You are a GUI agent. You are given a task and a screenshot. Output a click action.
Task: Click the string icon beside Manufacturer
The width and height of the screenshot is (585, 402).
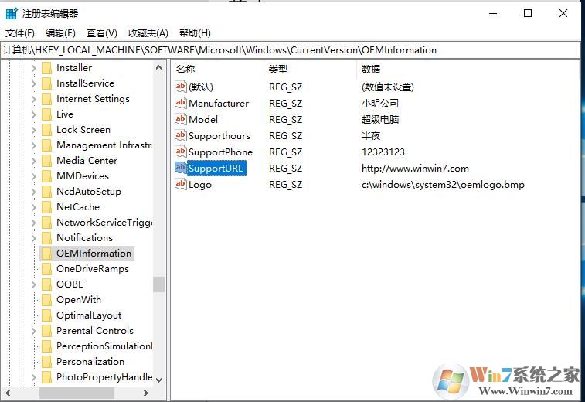(181, 103)
